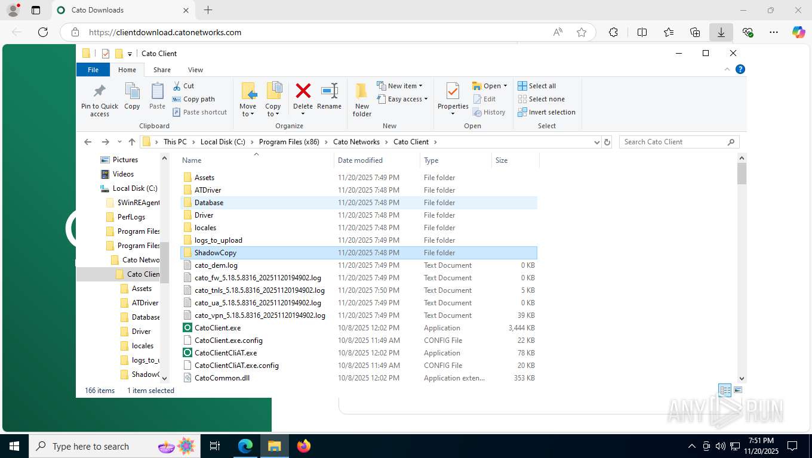Screen dimensions: 812x458
Task: Select CatoCommon.dll in file list
Action: [359, 378]
